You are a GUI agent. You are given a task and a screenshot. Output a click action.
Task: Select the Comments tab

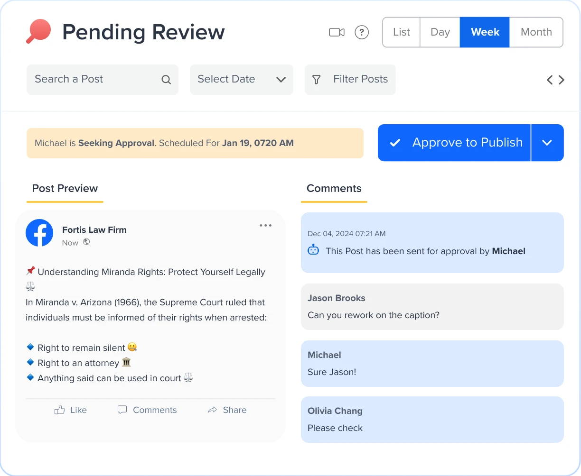[334, 189]
